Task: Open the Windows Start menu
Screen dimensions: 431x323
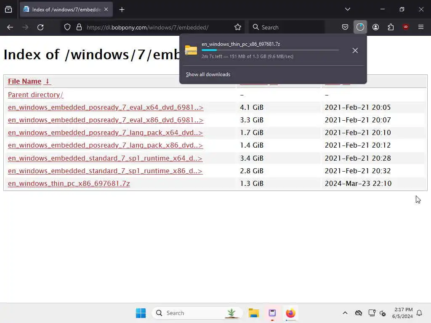Action: (x=141, y=313)
